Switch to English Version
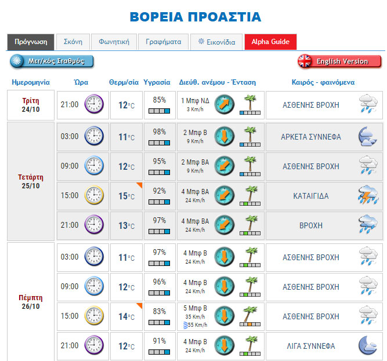The width and height of the screenshot is (387, 361). (342, 61)
